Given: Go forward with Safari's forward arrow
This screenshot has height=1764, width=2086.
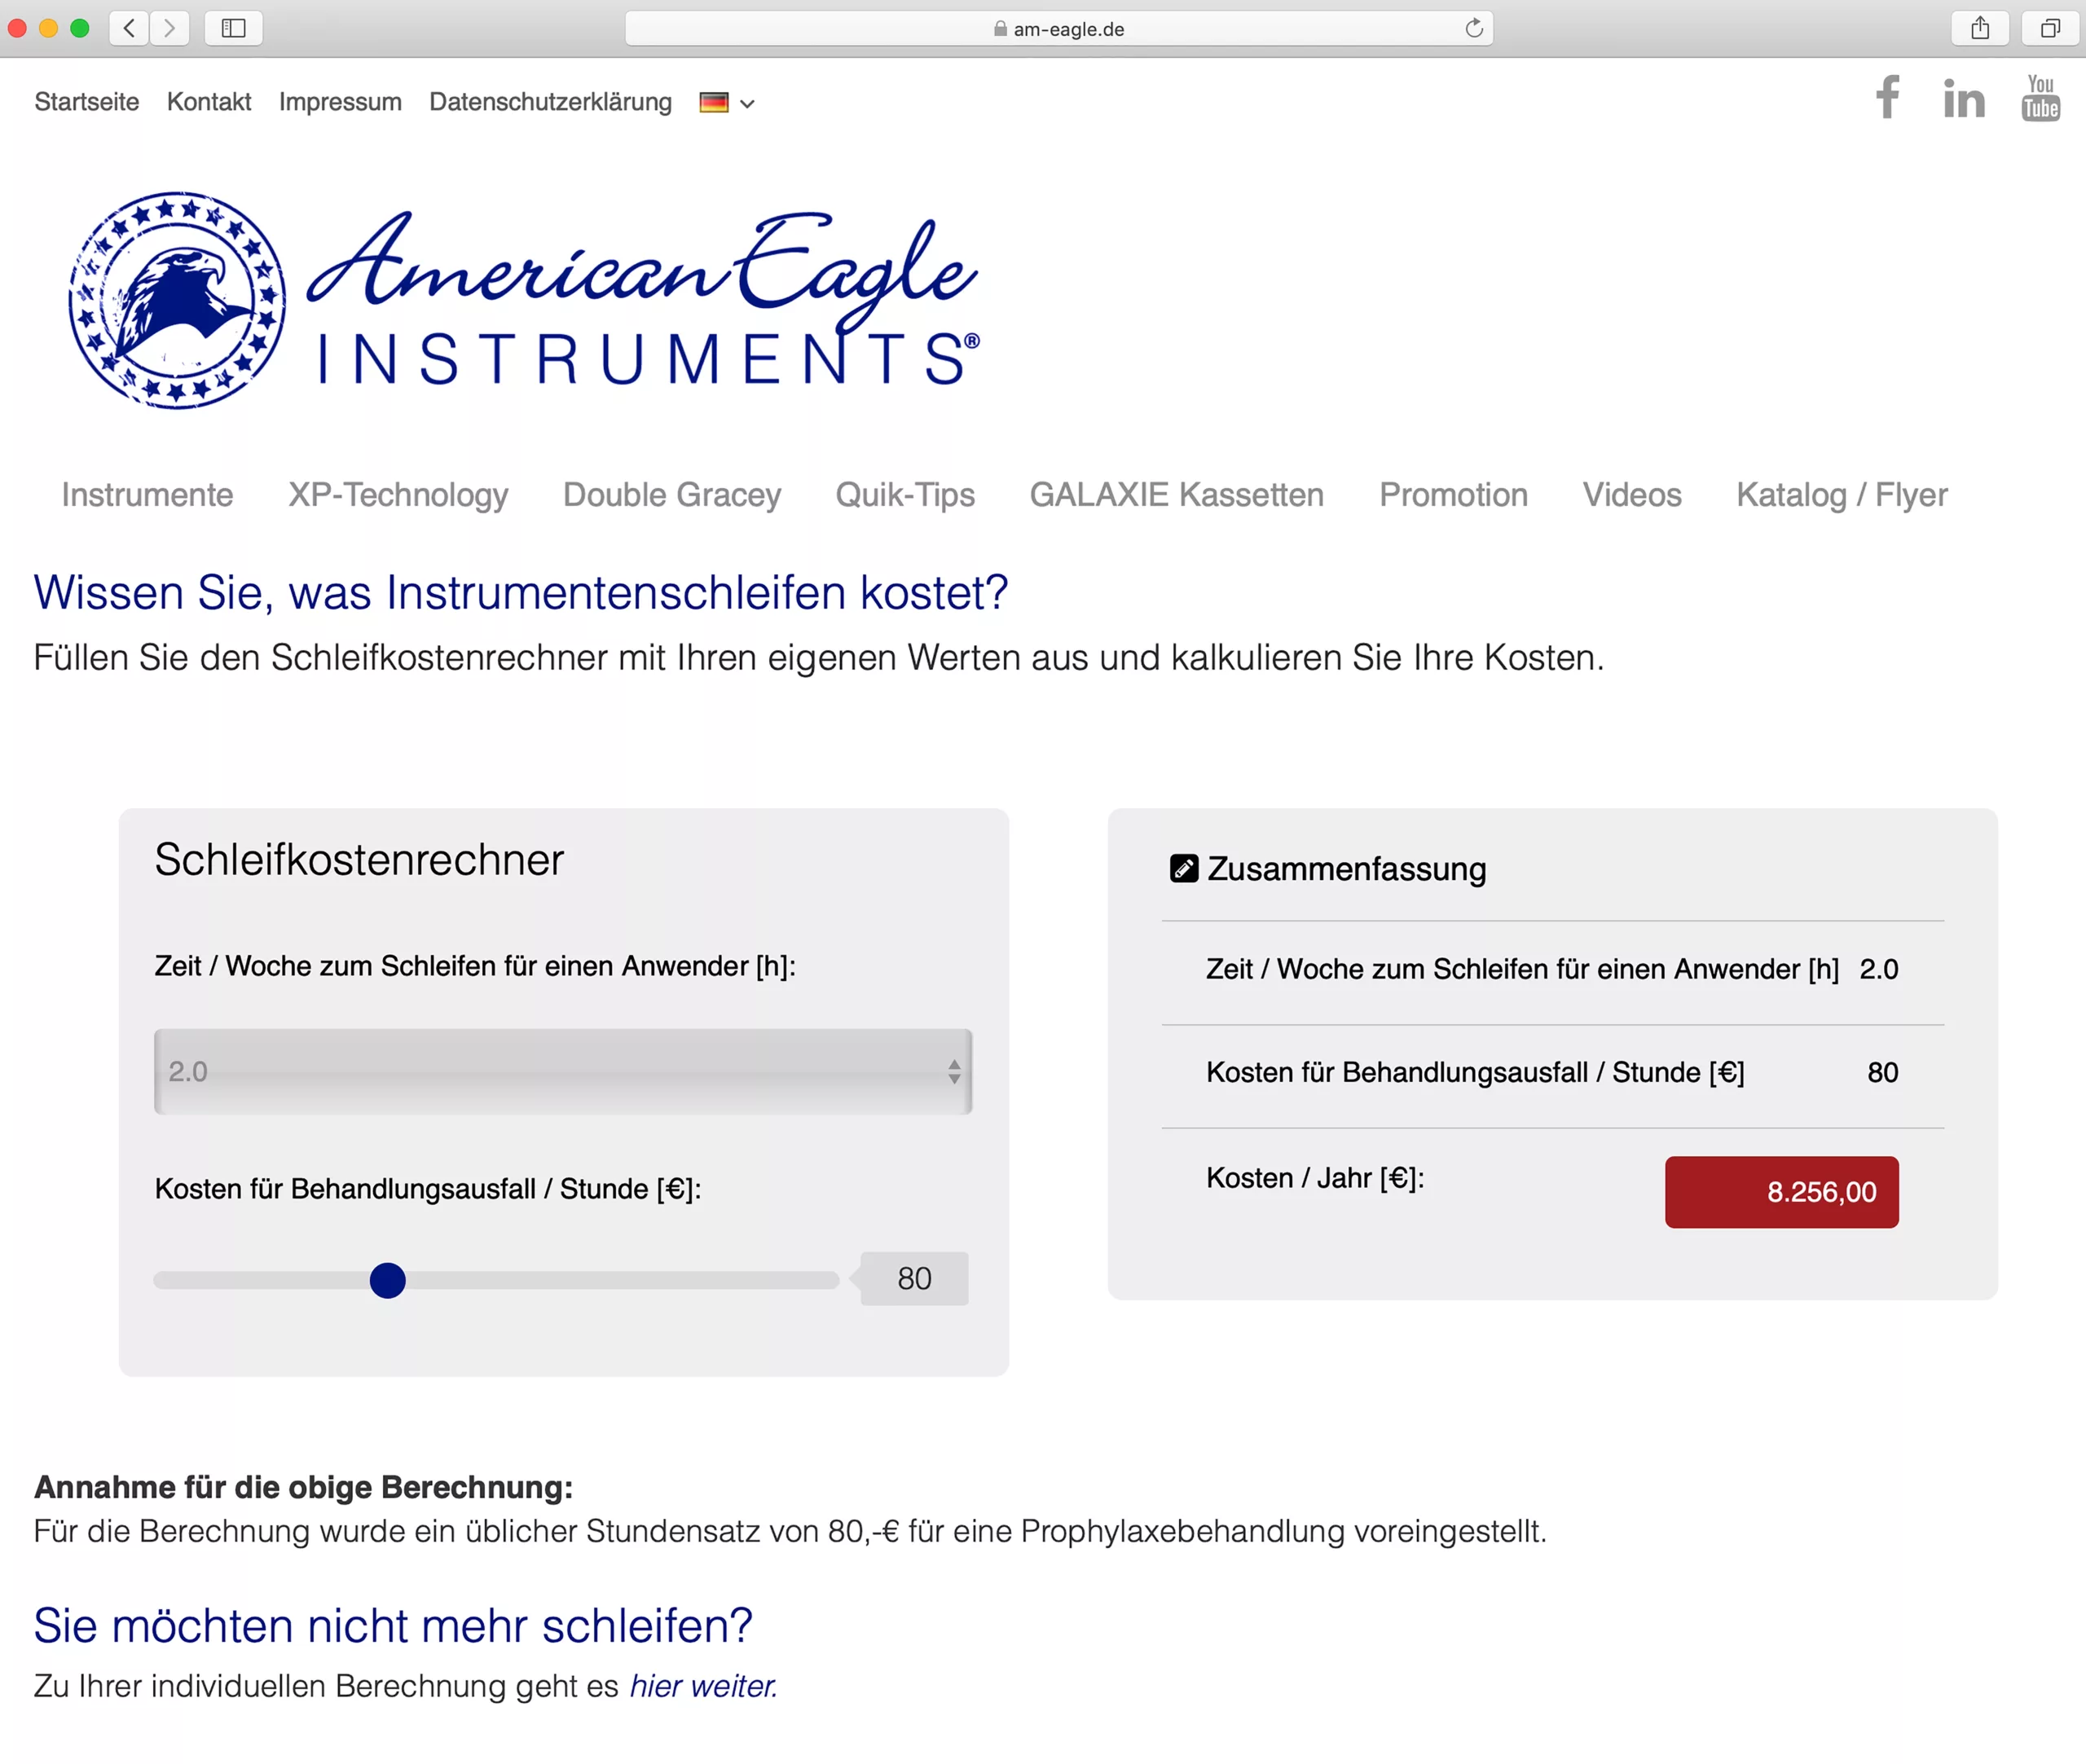Looking at the screenshot, I should click(170, 28).
